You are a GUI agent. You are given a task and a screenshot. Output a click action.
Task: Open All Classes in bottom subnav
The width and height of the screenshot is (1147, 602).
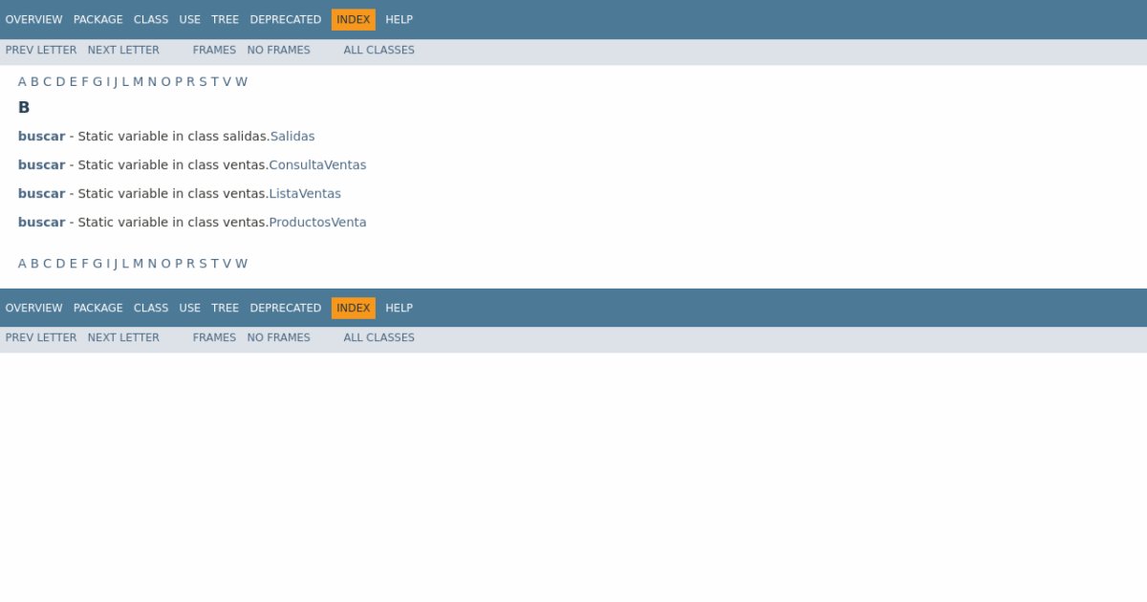point(379,337)
